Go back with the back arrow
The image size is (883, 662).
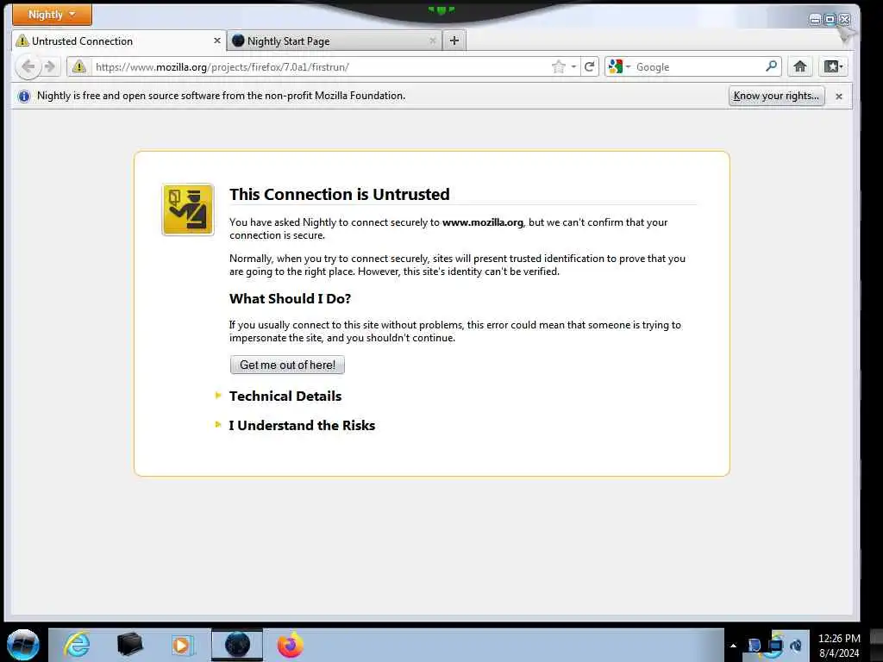point(28,67)
